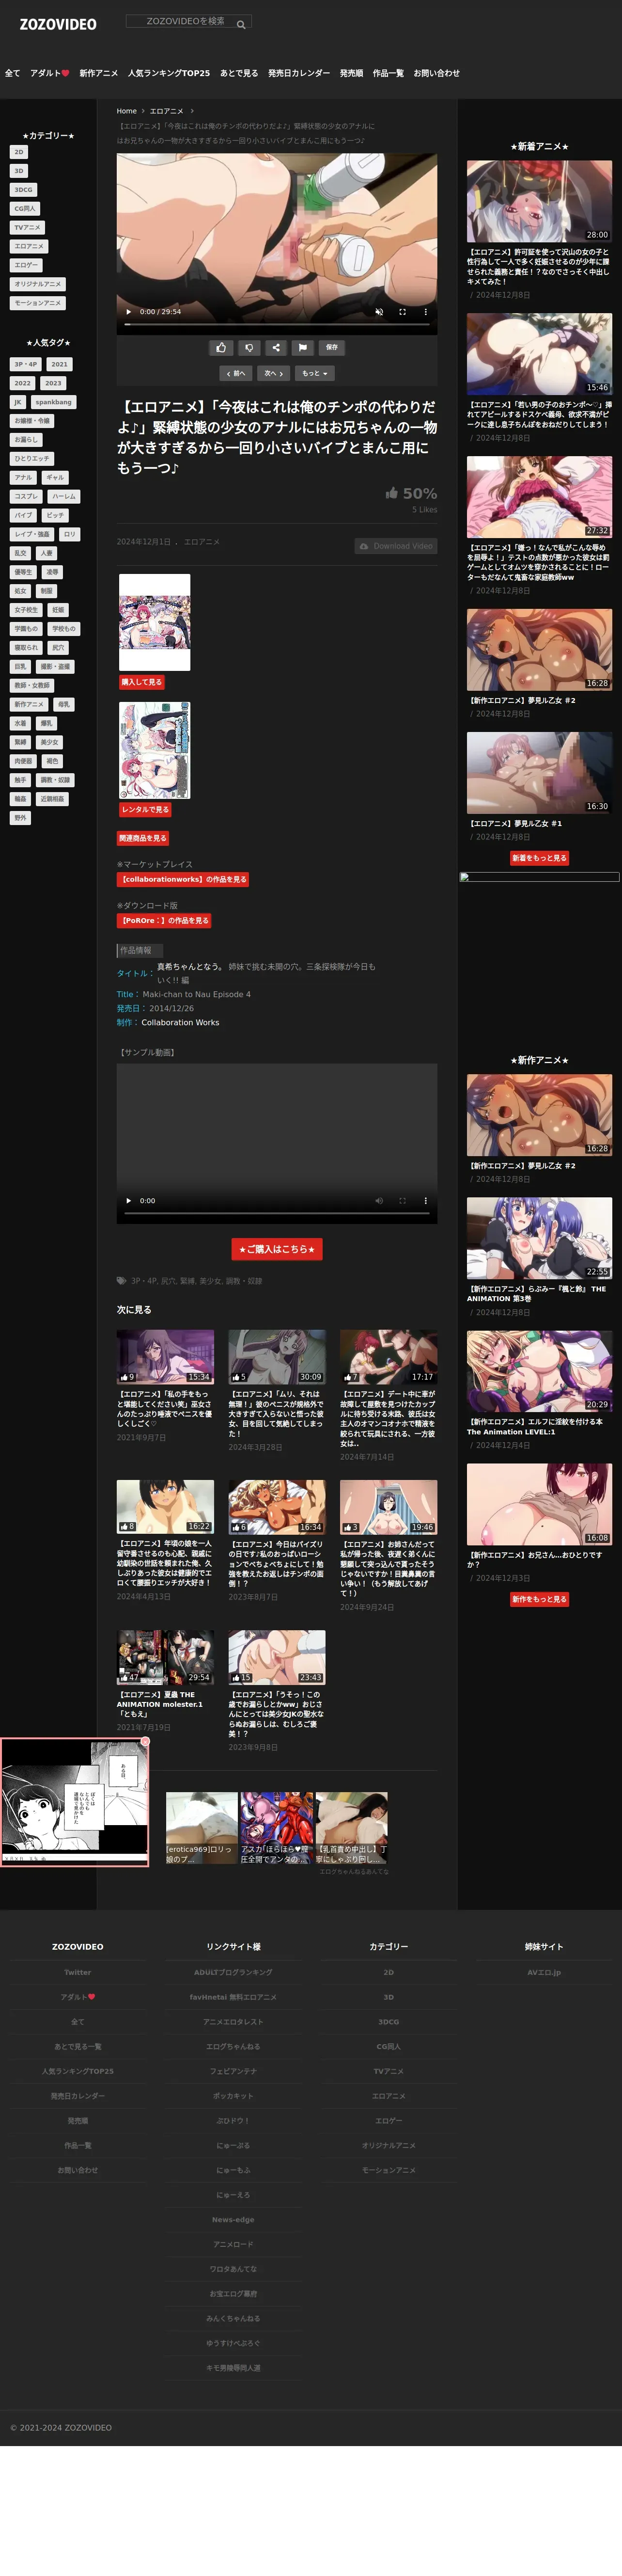The width and height of the screenshot is (622, 2576).
Task: Open the 発売順 menu item
Action: [351, 73]
